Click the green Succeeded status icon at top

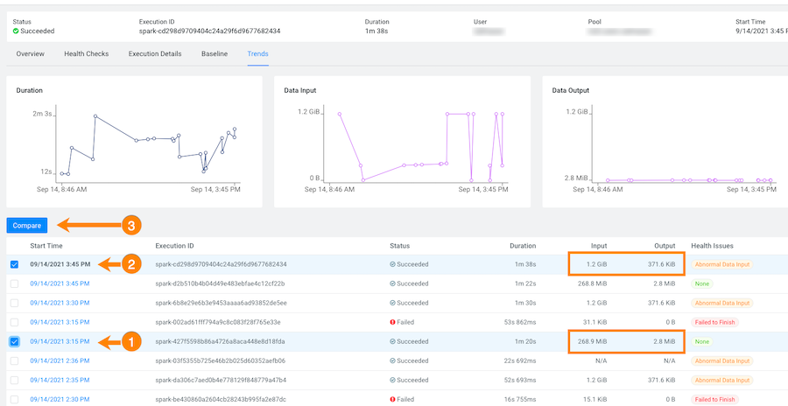[x=17, y=31]
